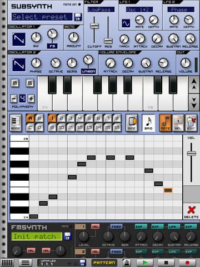
Task: Open the pattern Size tool
Action: coord(132,123)
